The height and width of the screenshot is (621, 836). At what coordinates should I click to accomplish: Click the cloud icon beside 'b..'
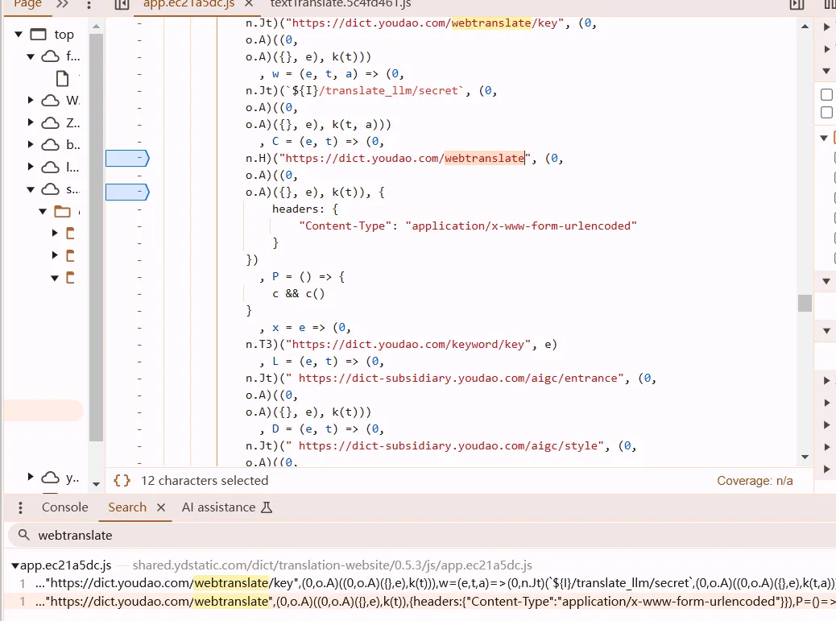(x=51, y=144)
